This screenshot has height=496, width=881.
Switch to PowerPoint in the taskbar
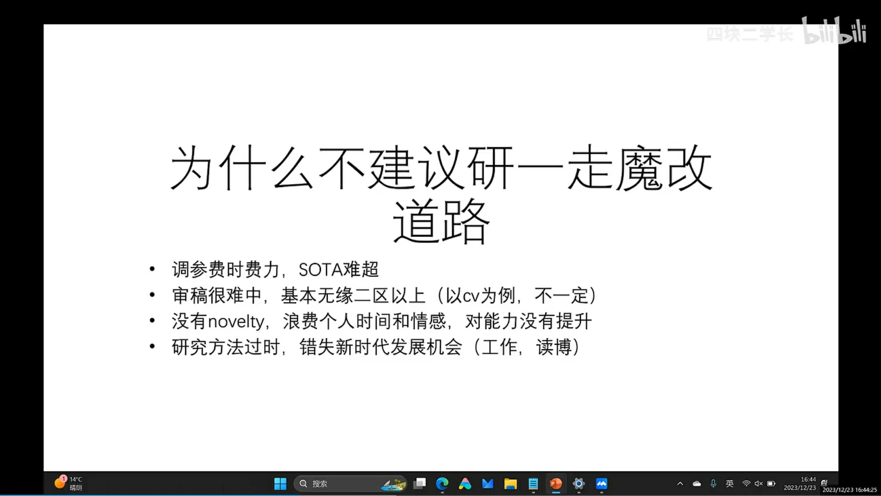point(556,483)
